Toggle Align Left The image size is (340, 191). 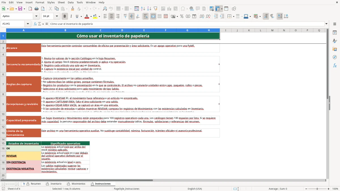(105, 16)
